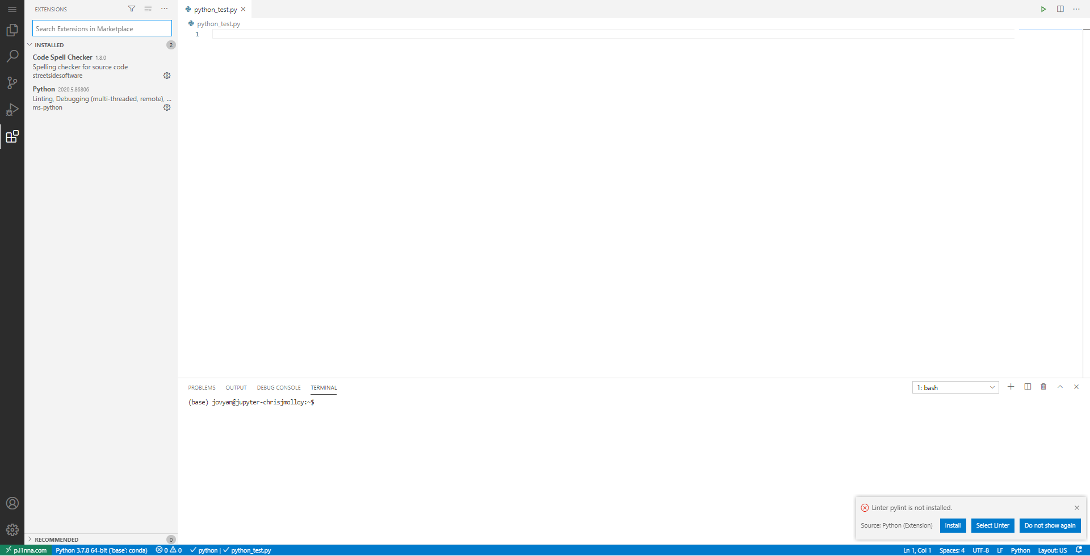Click remote indicator p.l1nna.com

pos(26,550)
